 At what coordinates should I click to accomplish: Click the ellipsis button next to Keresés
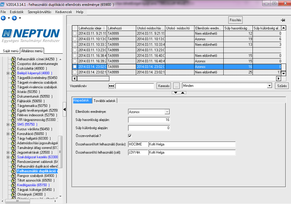[176, 86]
